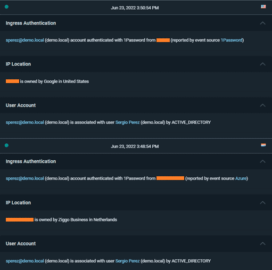Click 'is owned by Ziggo Business in Netherlands' text
272x270 pixels.
click(76, 220)
